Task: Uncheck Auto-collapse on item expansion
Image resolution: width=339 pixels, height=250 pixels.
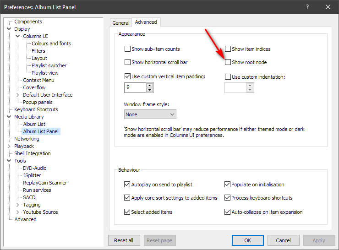Action: pos(228,212)
